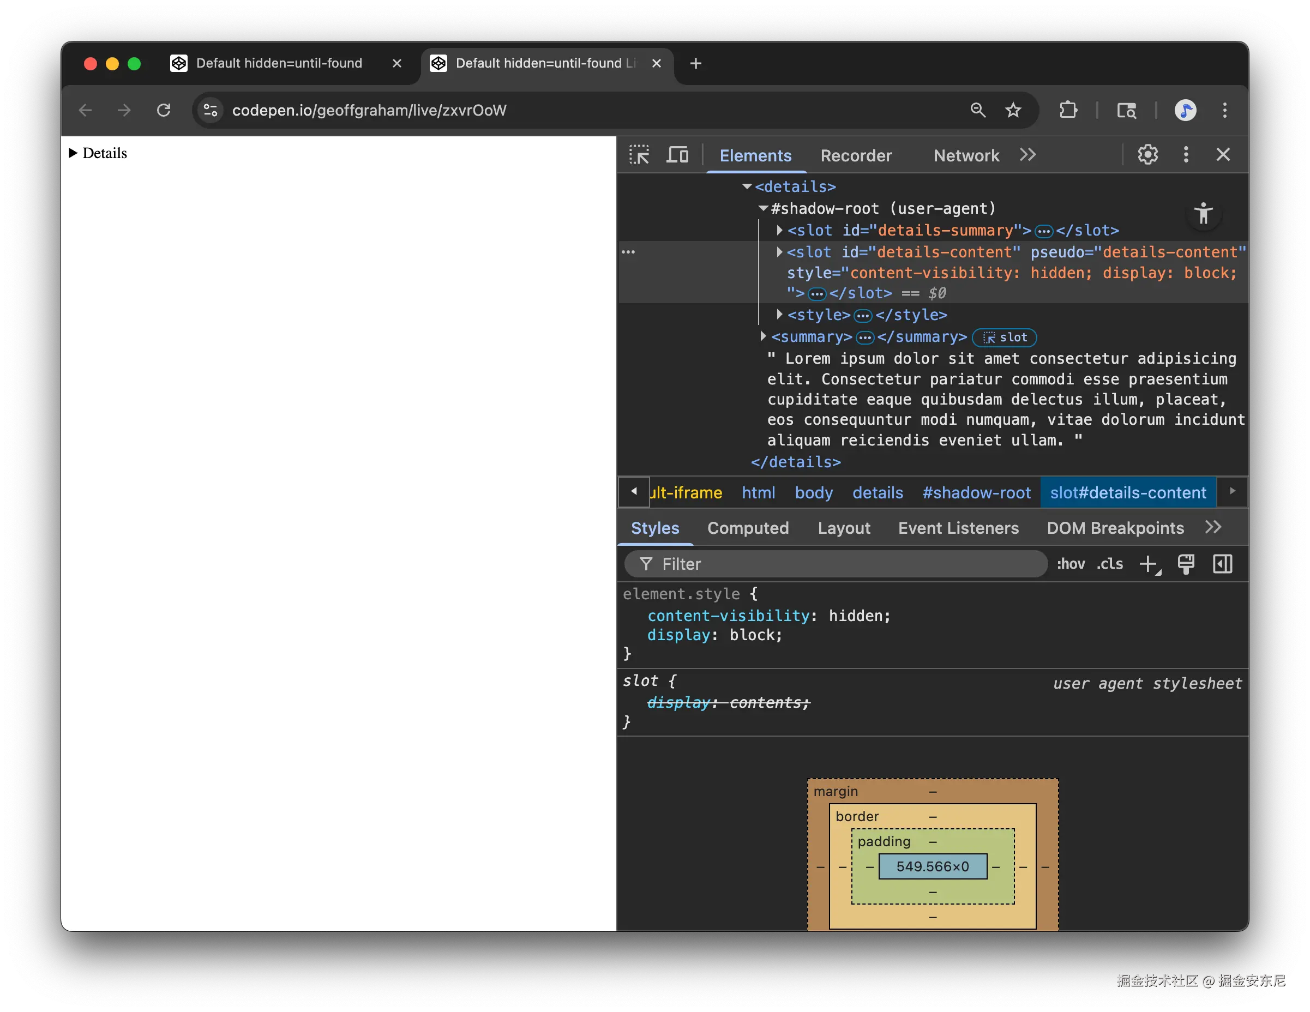Screen dimensions: 1310x1012
Task: Toggle the device toolbar icon
Action: (677, 155)
